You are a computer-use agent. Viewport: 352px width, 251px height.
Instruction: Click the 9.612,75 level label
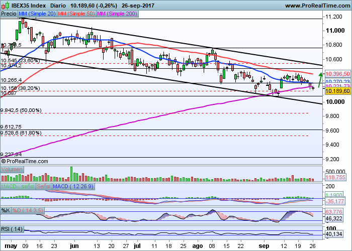11,127
